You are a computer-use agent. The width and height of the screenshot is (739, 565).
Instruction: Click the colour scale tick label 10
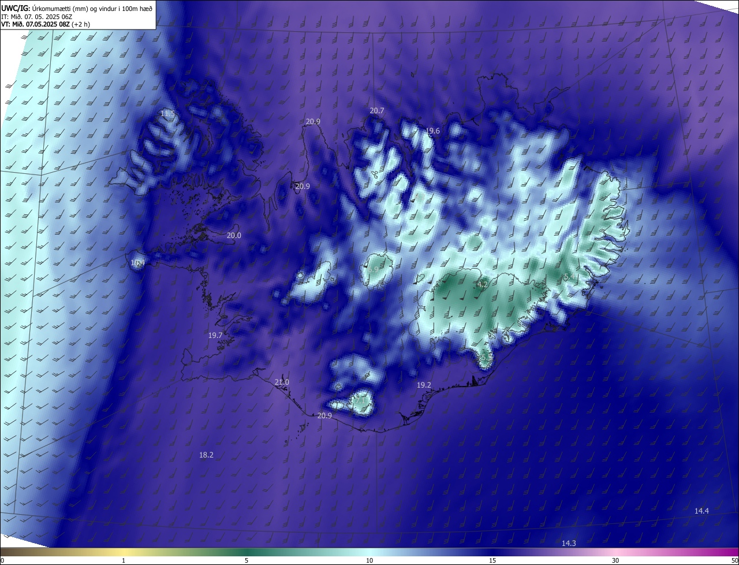coord(369,560)
